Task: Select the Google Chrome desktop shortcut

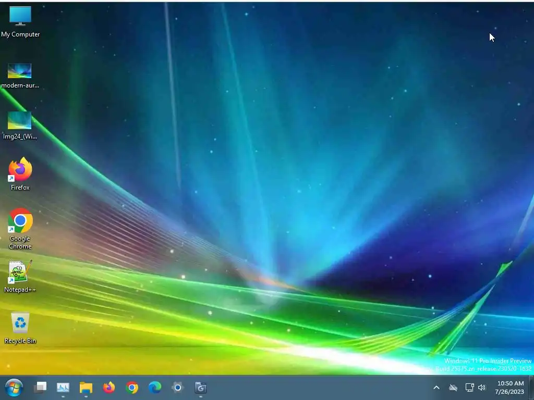Action: pos(20,229)
